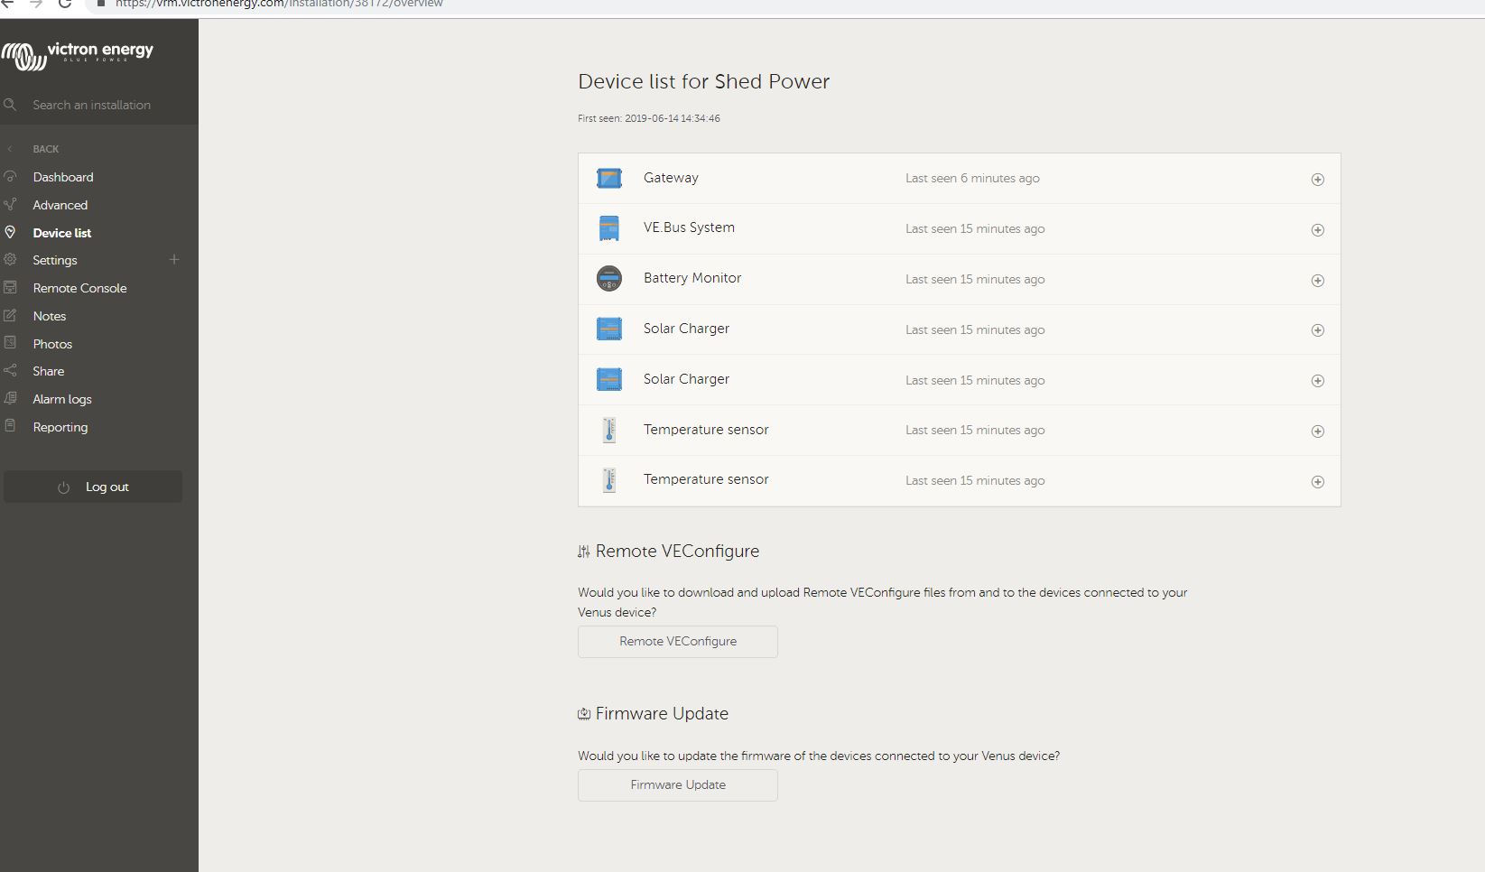Click the Firmware Update button
Viewport: 1485px width, 872px height.
click(x=678, y=785)
